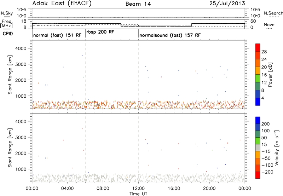Click the 'Beam 14' label
The width and height of the screenshot is (283, 196).
[x=138, y=4]
